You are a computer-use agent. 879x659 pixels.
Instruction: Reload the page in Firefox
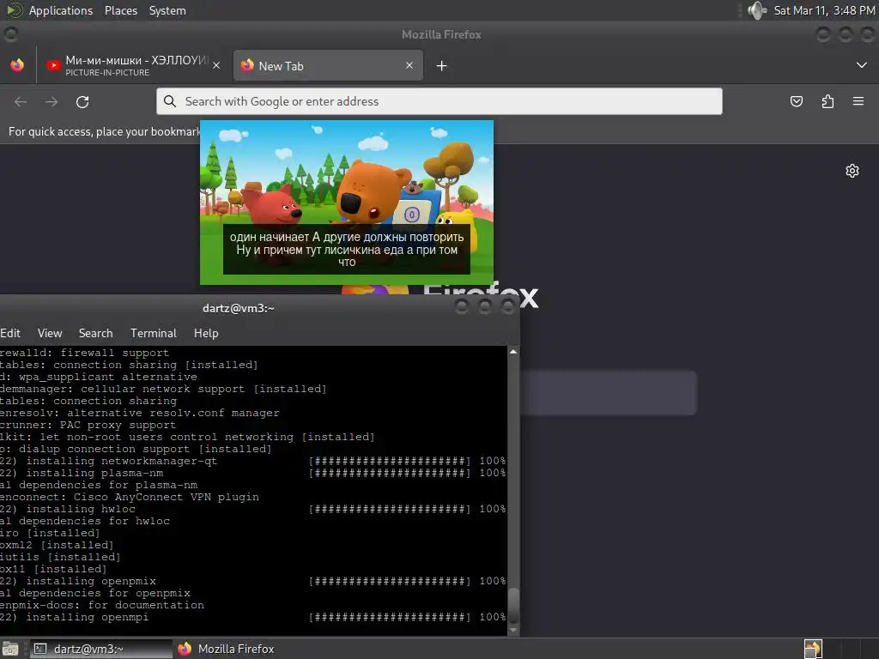[x=82, y=101]
